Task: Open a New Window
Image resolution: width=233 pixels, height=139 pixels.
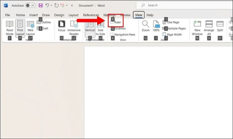Action: [x=197, y=28]
